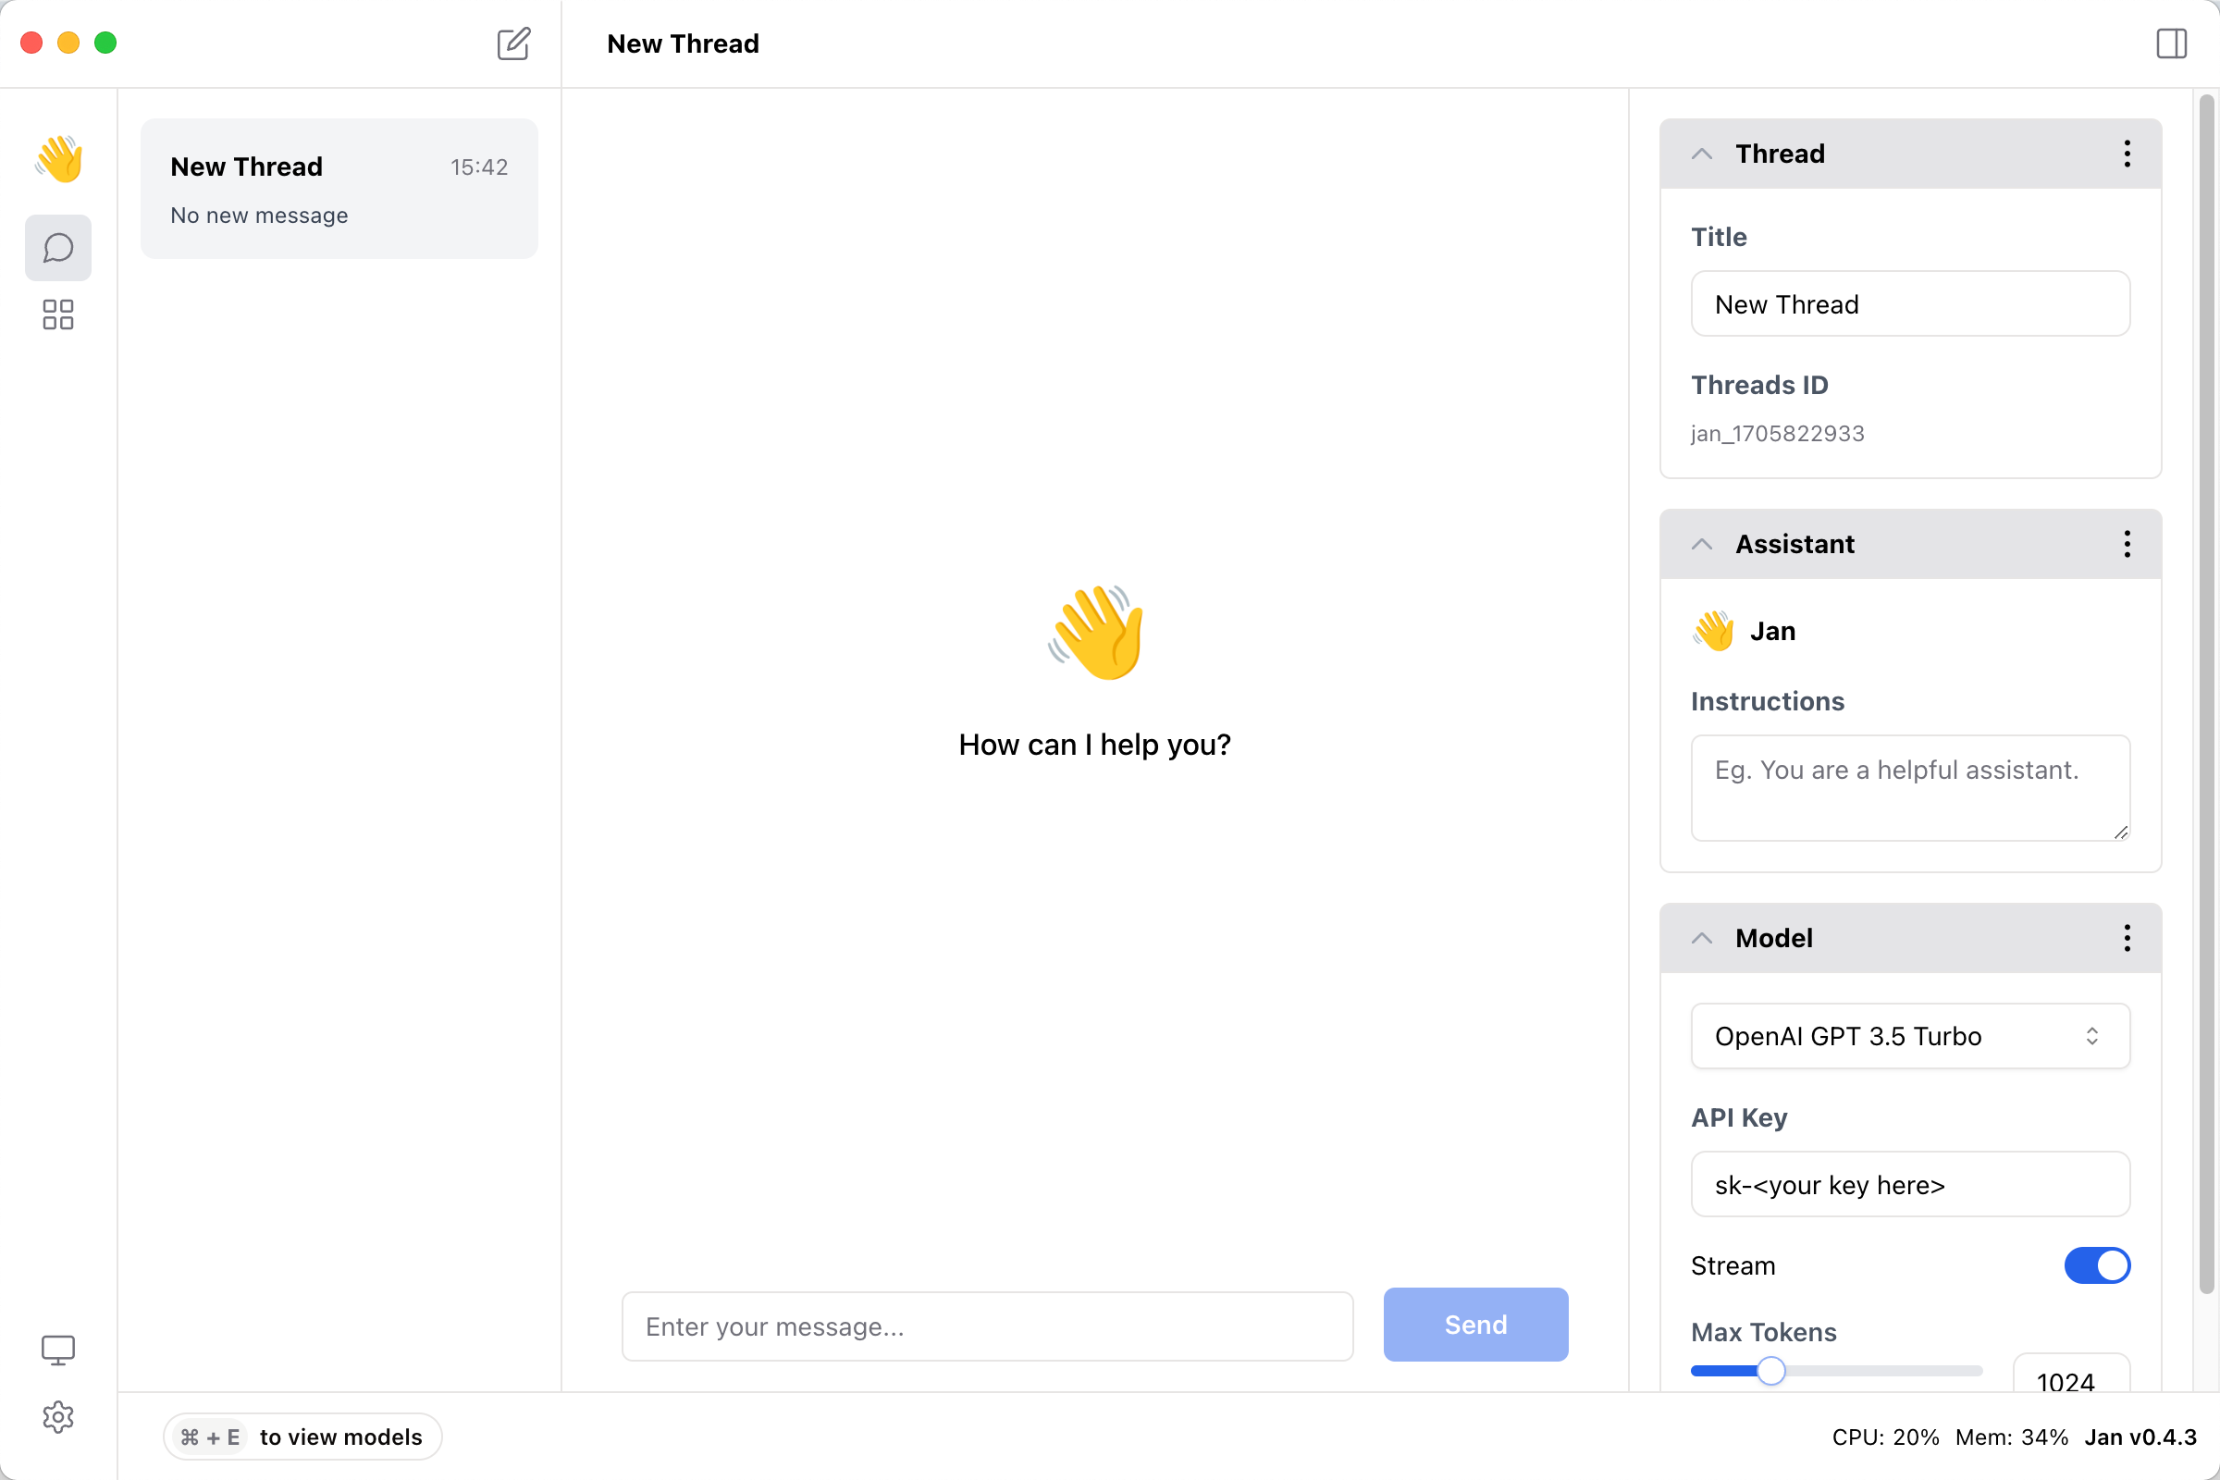This screenshot has height=1480, width=2220.
Task: Click the API Key input field
Action: coord(1909,1185)
